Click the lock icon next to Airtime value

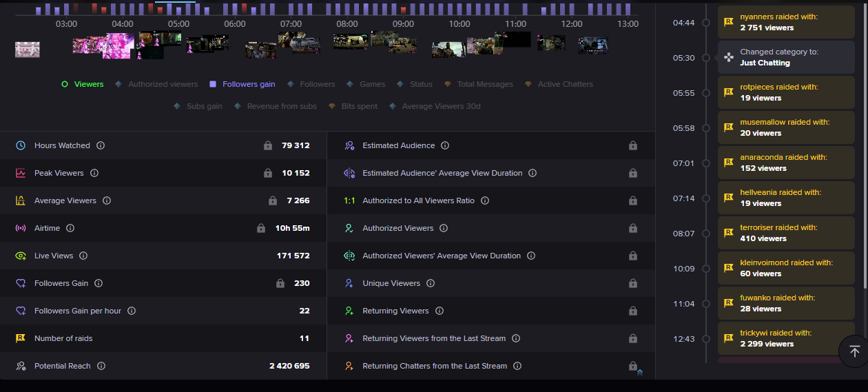261,228
